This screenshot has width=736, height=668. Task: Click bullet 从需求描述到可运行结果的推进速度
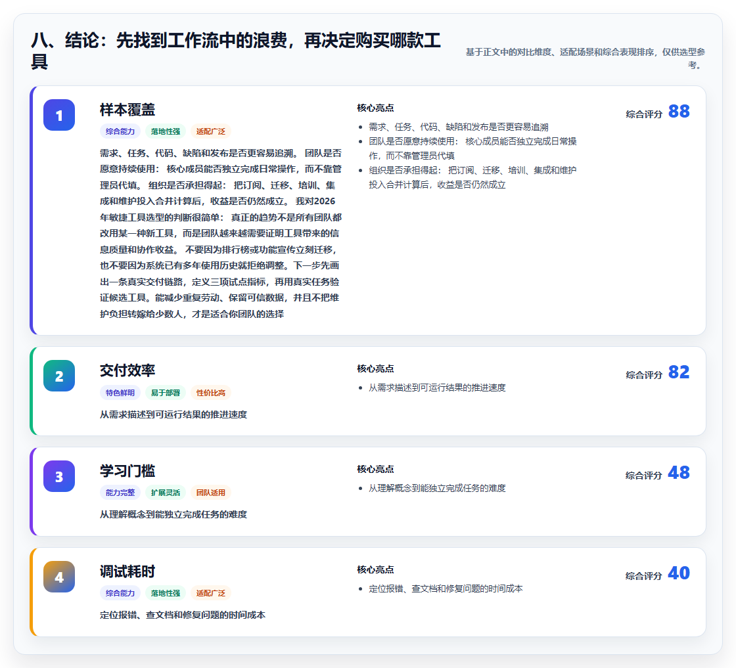[437, 388]
